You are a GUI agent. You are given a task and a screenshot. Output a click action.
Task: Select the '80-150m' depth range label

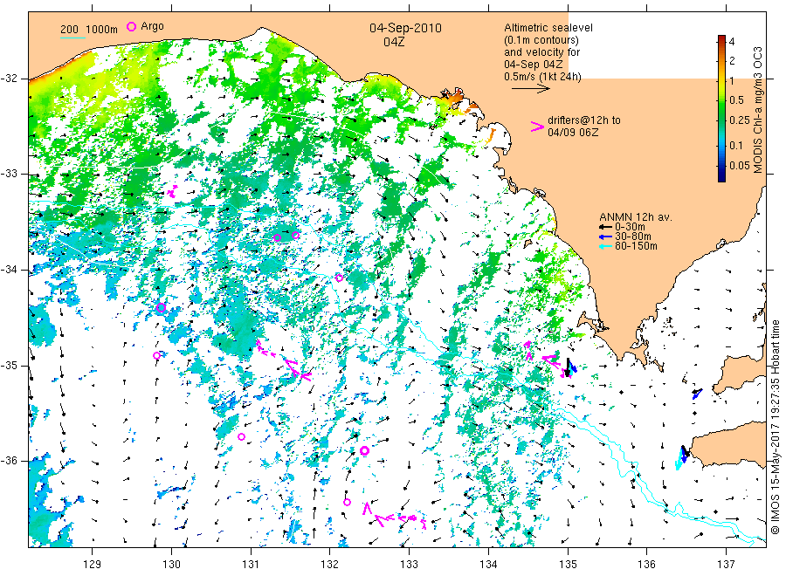[x=636, y=246]
